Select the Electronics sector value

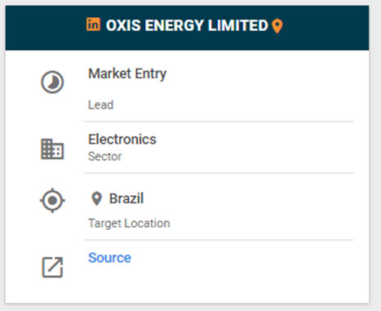pyautogui.click(x=122, y=140)
